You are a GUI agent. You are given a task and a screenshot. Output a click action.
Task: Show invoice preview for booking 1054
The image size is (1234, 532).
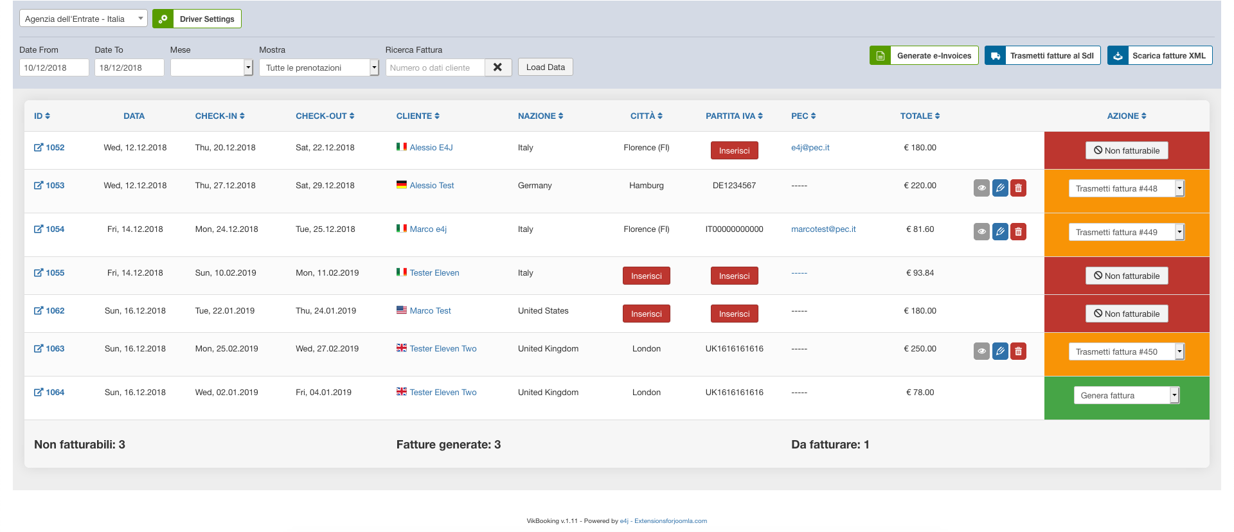981,232
